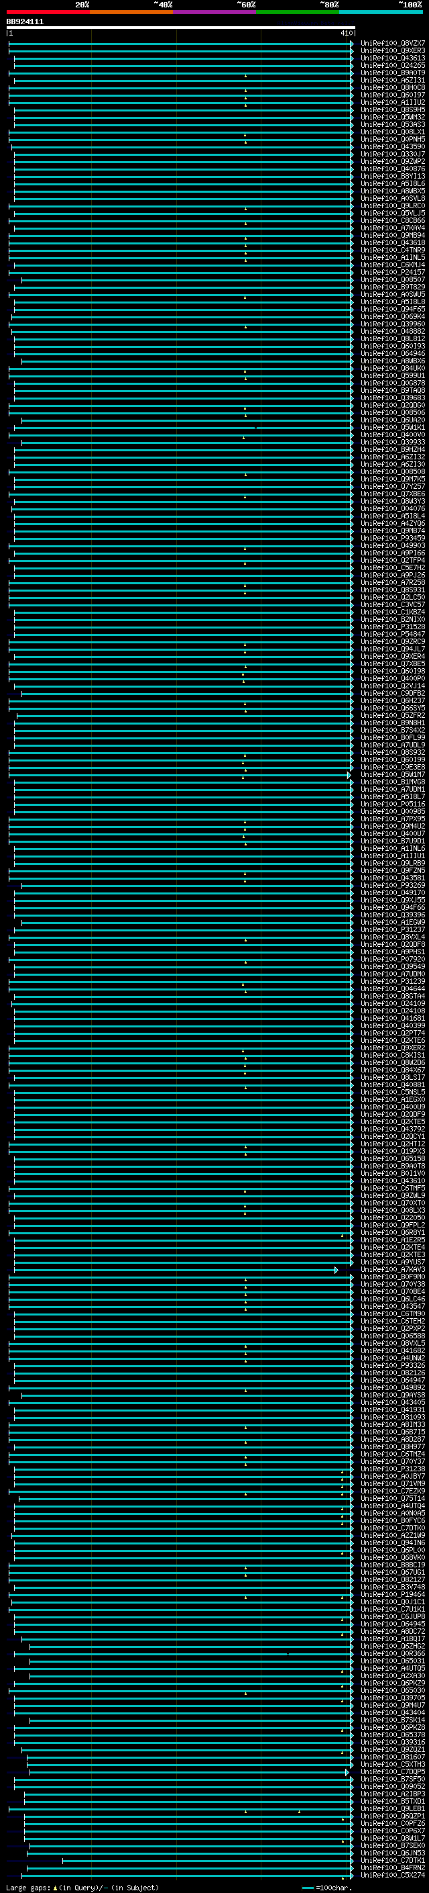Select UniRef100_Q9ZQZ1 label
The image size is (429, 1893).
click(x=393, y=1749)
